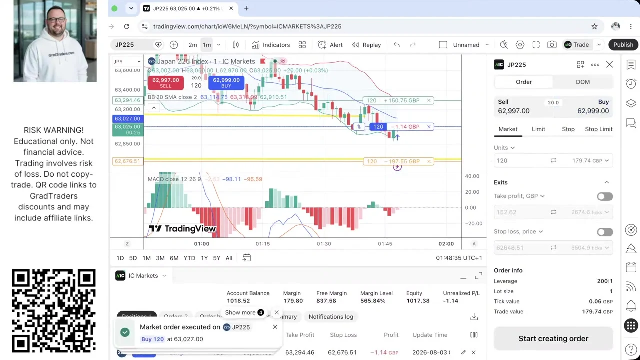Screen dimensions: 640x360
Task: Click Show more notifications button
Action: point(245,313)
